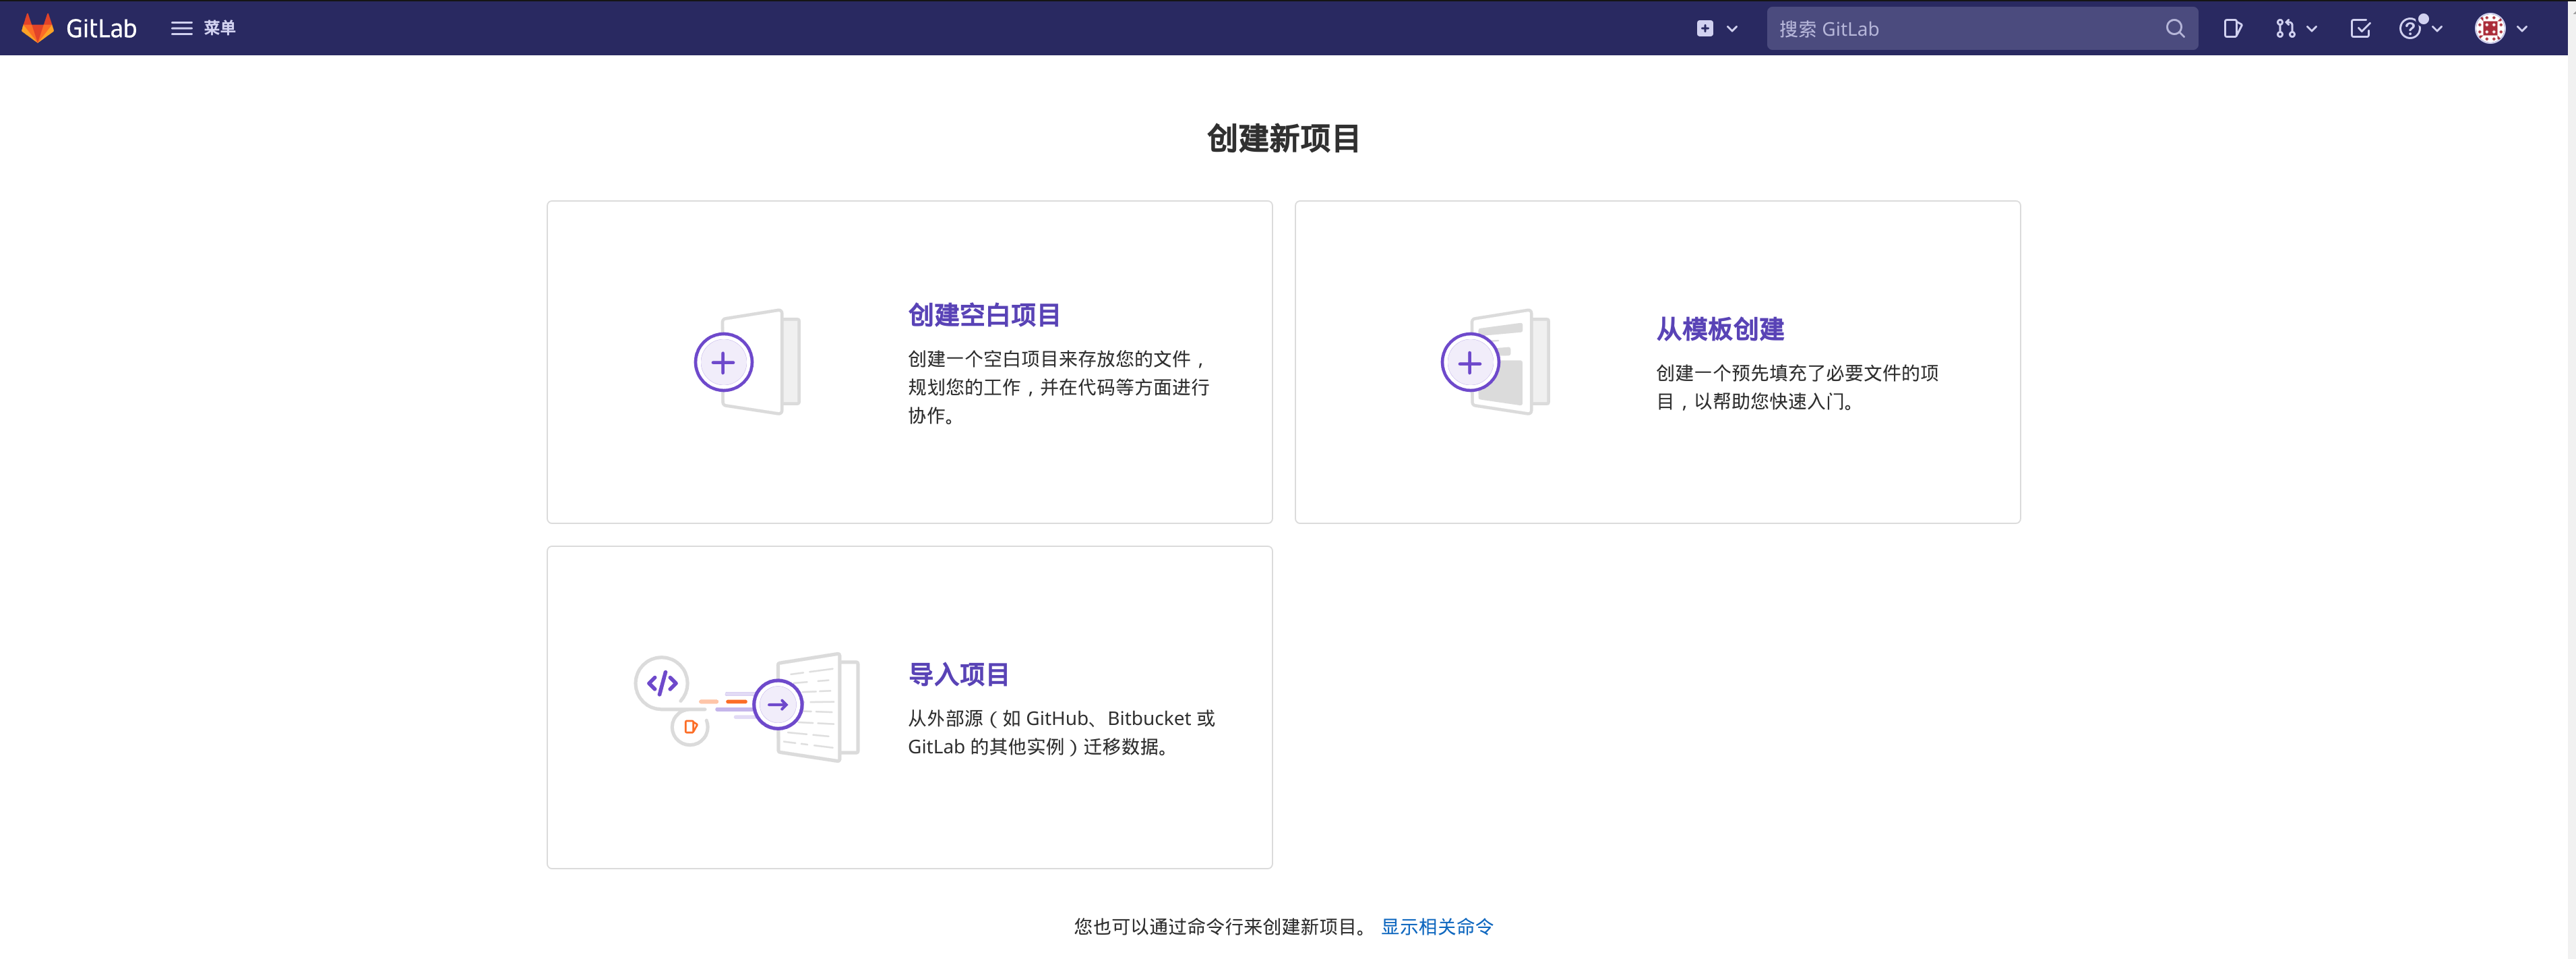This screenshot has height=959, width=2576.
Task: Click the template project description text
Action: tap(1797, 387)
